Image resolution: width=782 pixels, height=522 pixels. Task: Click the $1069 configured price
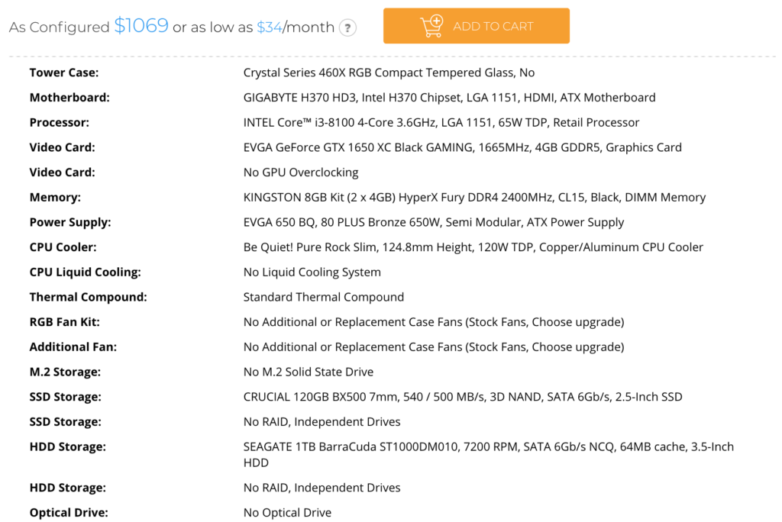(x=141, y=25)
